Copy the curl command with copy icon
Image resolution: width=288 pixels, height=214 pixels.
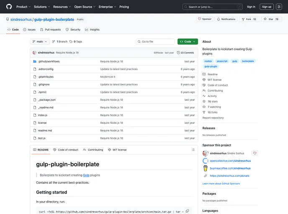[187, 211]
